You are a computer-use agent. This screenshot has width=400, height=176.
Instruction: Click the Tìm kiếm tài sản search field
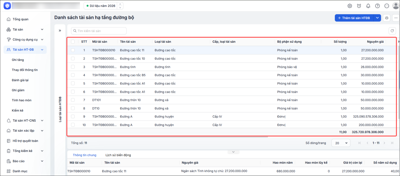99,31
